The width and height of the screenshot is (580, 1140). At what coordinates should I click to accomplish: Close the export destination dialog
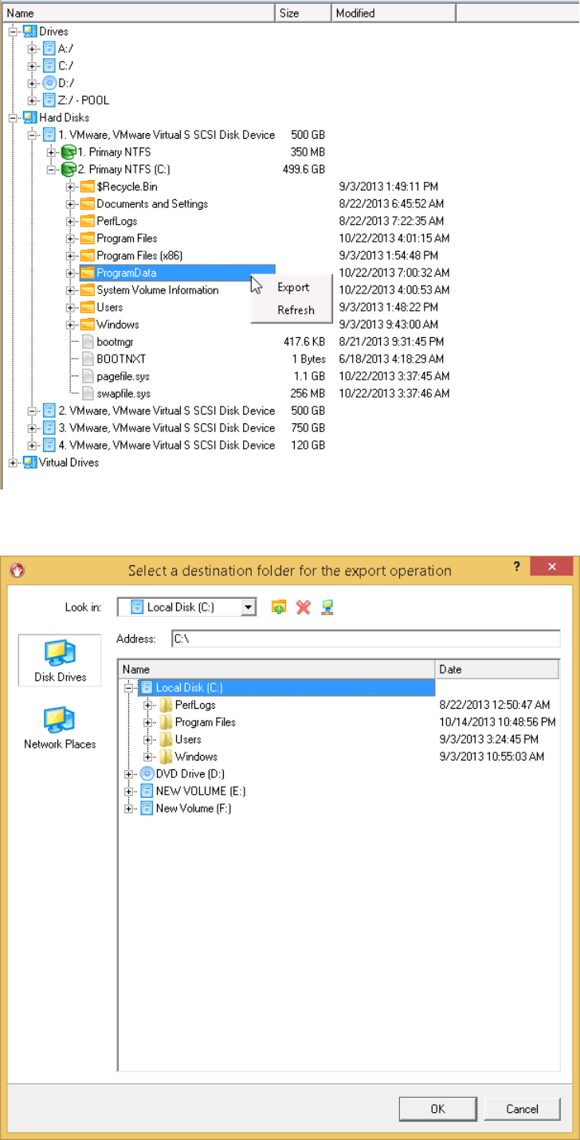coord(551,566)
